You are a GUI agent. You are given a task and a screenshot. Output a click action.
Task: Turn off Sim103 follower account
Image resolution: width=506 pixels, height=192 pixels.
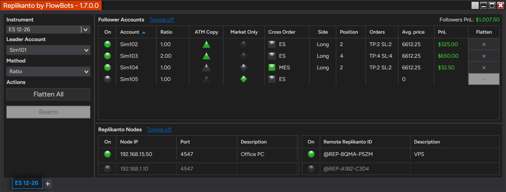click(x=107, y=56)
